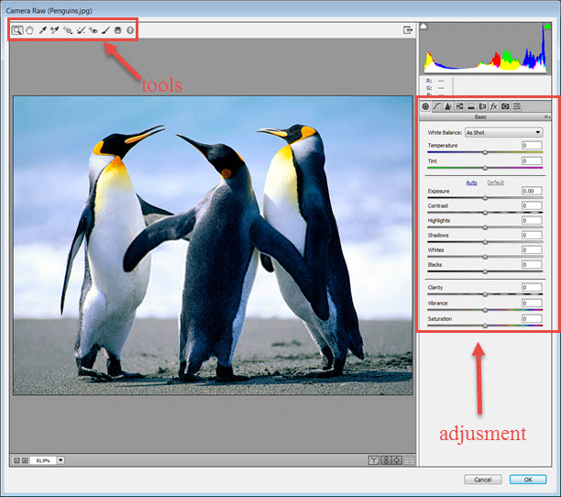Click the Blacks slider handle
Screen dimensions: 561x497
485,271
